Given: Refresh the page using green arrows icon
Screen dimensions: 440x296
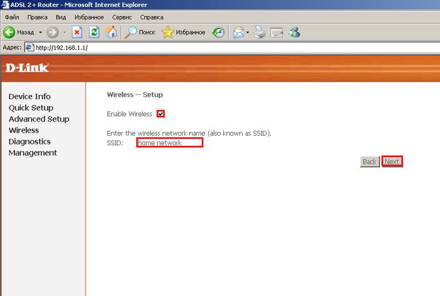Looking at the screenshot, I should coord(94,31).
